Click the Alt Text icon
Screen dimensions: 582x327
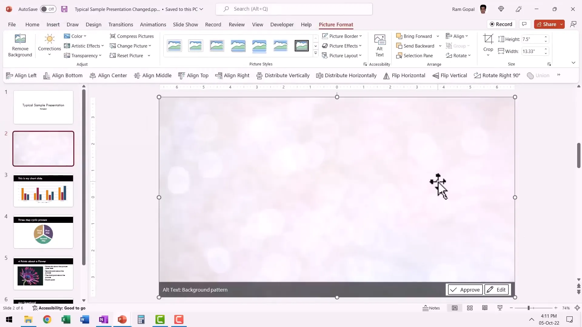click(380, 40)
